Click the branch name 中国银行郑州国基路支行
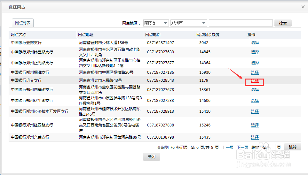 tap(32, 90)
